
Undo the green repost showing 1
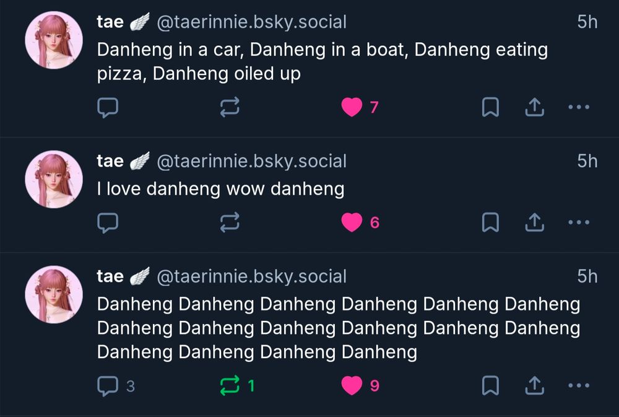237,385
